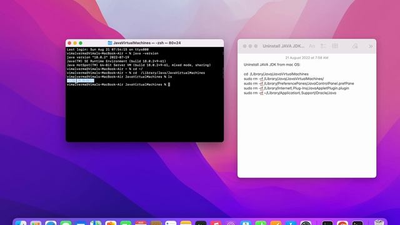Screen dimensions: 400x225
Task: Click the 'Java HotSpot(TM) 64-Bit Server VM' line
Action: pos(139,65)
